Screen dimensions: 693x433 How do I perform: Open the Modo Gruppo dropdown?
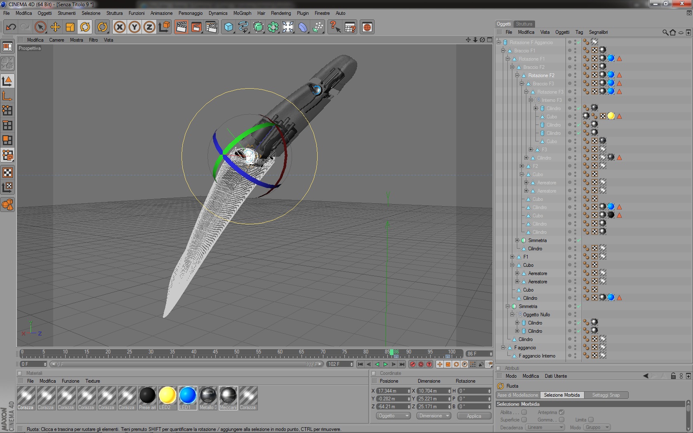pyautogui.click(x=597, y=428)
